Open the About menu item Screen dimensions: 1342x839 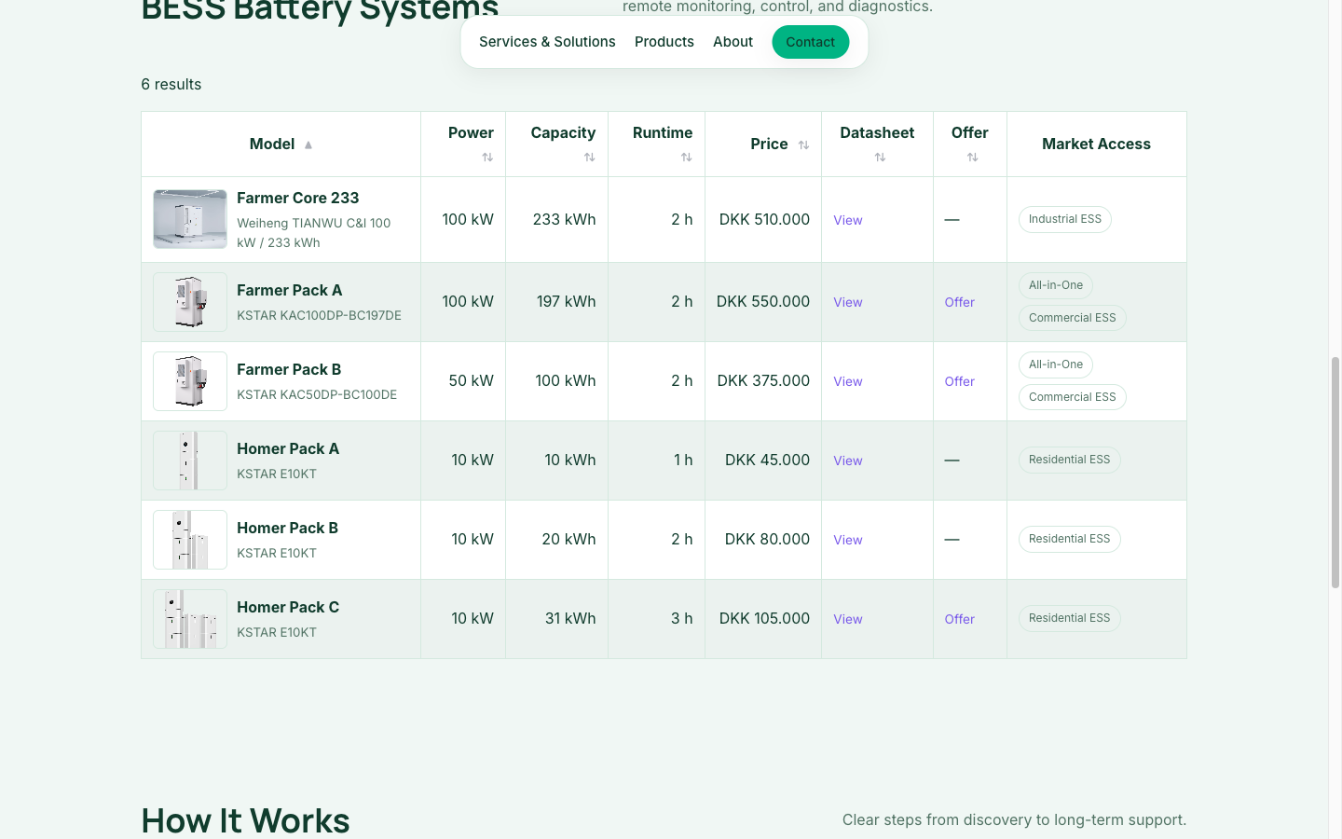pyautogui.click(x=733, y=42)
